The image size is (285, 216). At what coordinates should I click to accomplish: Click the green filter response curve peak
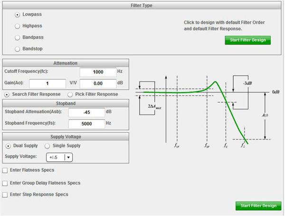215,82
